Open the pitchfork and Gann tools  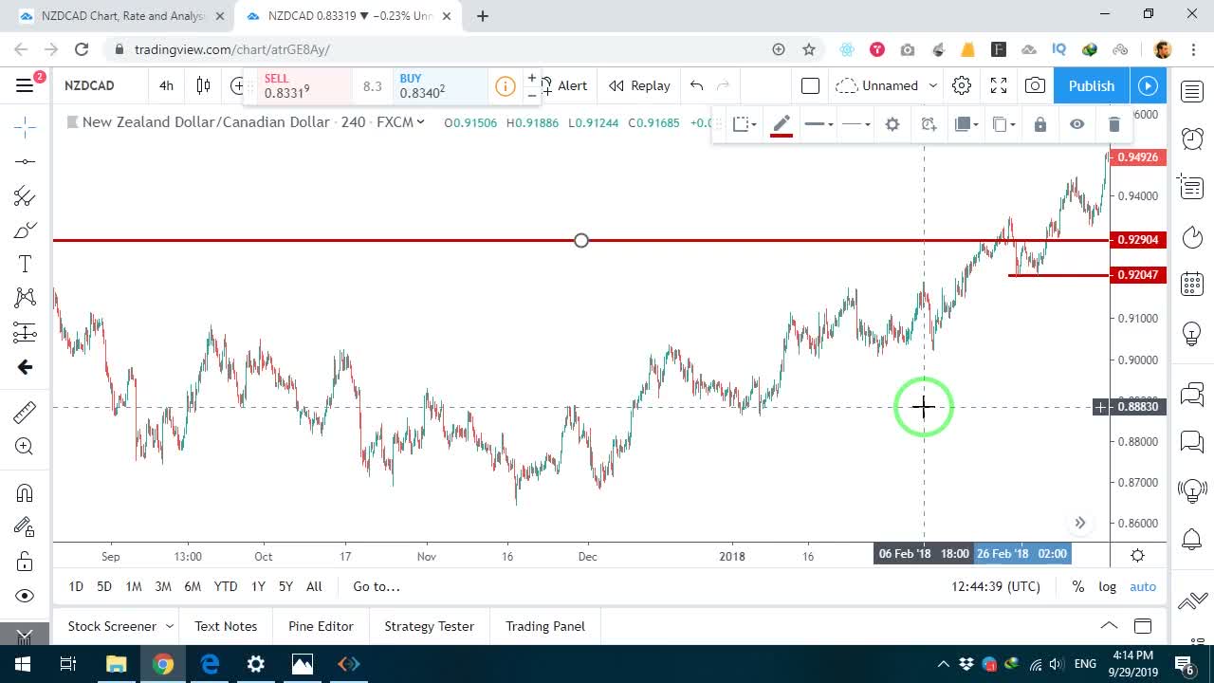[x=26, y=196]
